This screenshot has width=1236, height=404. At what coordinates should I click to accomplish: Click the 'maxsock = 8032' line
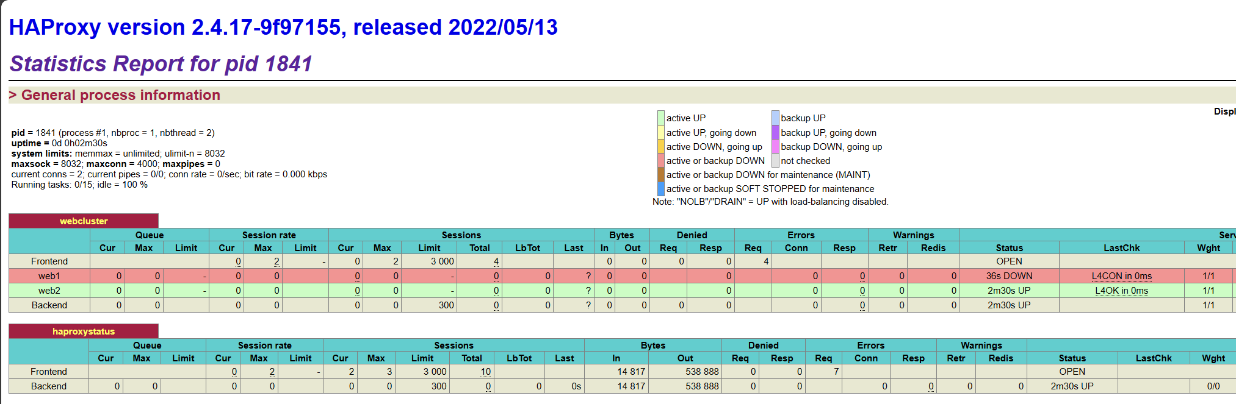click(115, 164)
